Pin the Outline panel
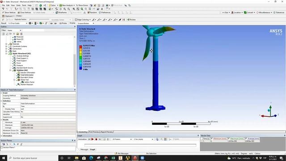Screen dimensions: 286x161 click(x=75, y=27)
